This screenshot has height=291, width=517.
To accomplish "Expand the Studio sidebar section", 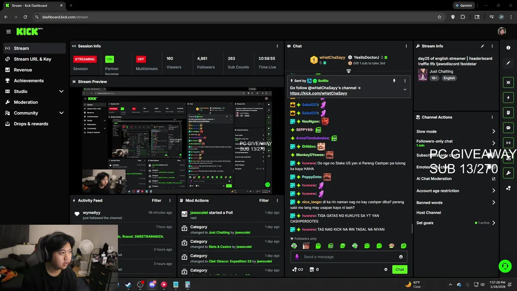I will point(61,91).
